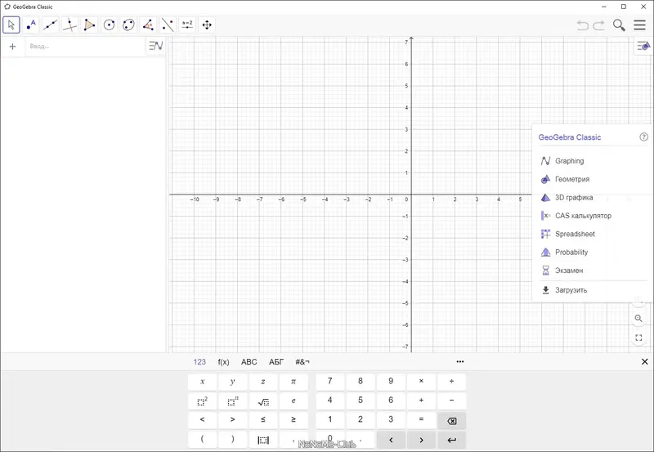Tap the square power key

click(202, 401)
